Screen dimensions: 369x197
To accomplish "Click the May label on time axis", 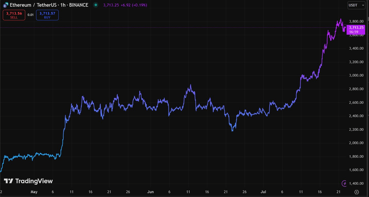I will click(x=34, y=192).
